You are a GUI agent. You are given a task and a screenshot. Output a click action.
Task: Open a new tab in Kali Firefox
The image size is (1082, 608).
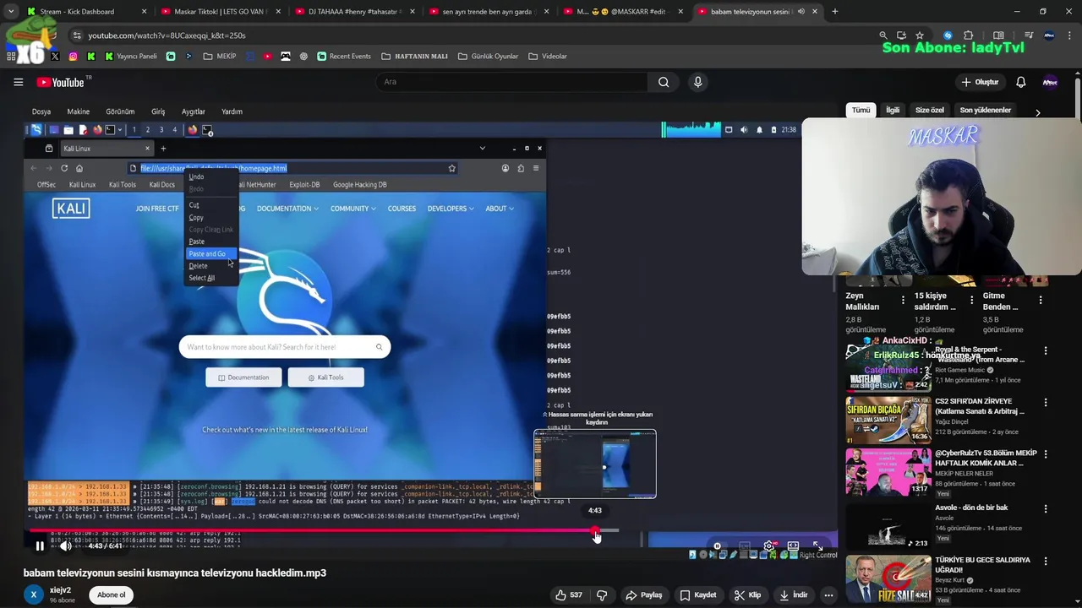point(163,149)
